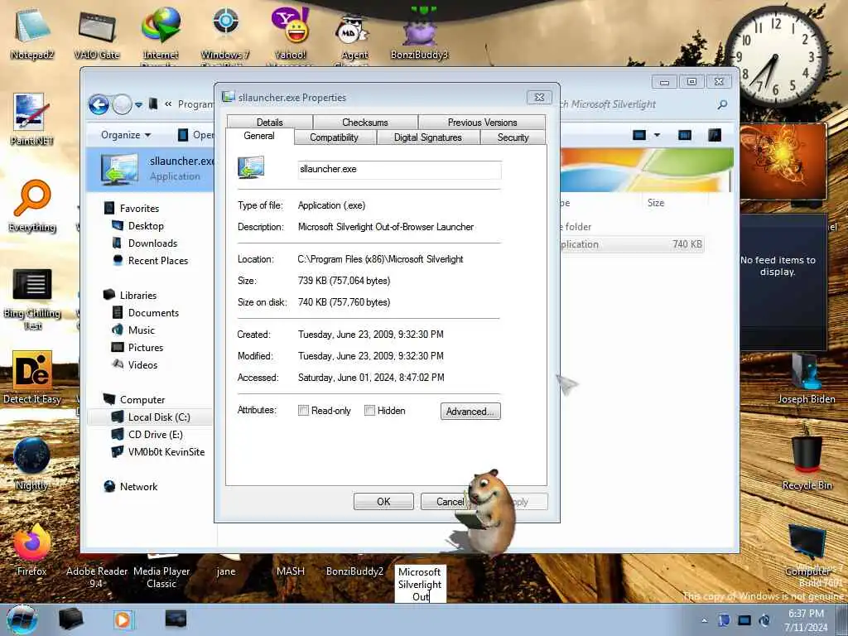Viewport: 848px width, 636px height.
Task: Open the Bing Chilling Test icon
Action: click(x=32, y=298)
